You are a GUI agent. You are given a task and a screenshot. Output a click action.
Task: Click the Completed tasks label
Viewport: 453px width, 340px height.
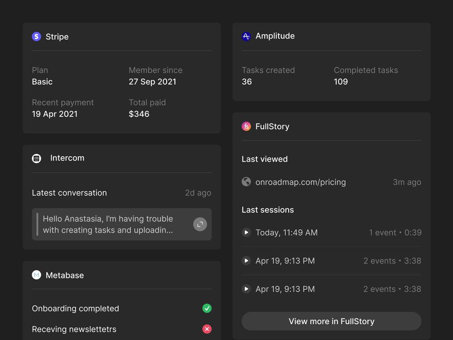point(366,70)
